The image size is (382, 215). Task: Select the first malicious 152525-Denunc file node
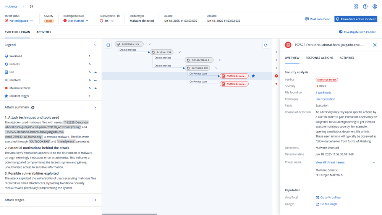tap(234, 76)
